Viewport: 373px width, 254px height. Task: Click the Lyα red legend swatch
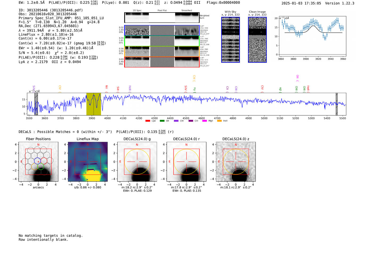pos(148,121)
